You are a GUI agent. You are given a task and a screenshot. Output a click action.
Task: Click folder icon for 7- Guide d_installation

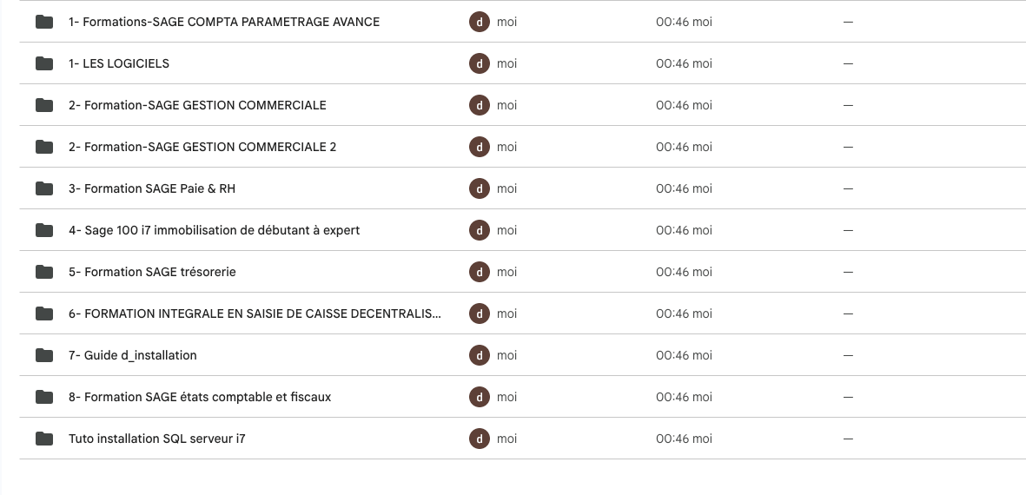pyautogui.click(x=43, y=355)
